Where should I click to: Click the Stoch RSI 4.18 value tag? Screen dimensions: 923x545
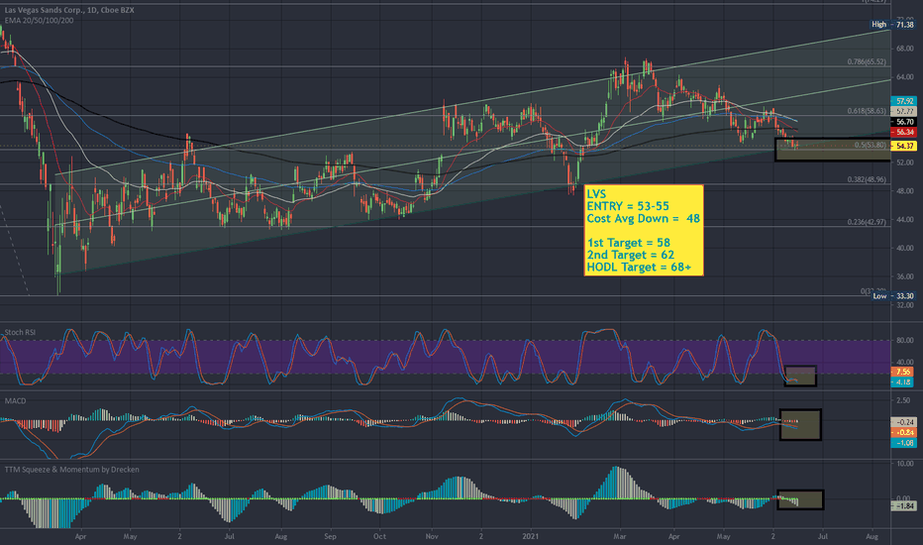(x=903, y=381)
